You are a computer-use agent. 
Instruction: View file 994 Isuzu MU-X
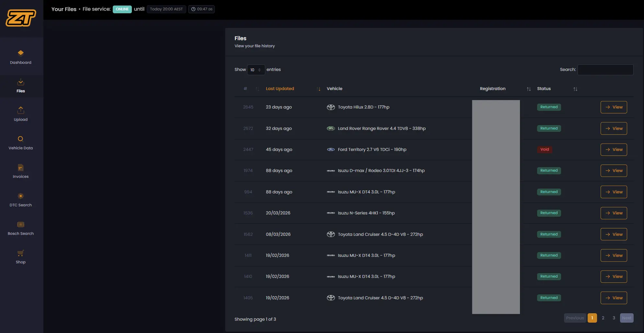[614, 192]
